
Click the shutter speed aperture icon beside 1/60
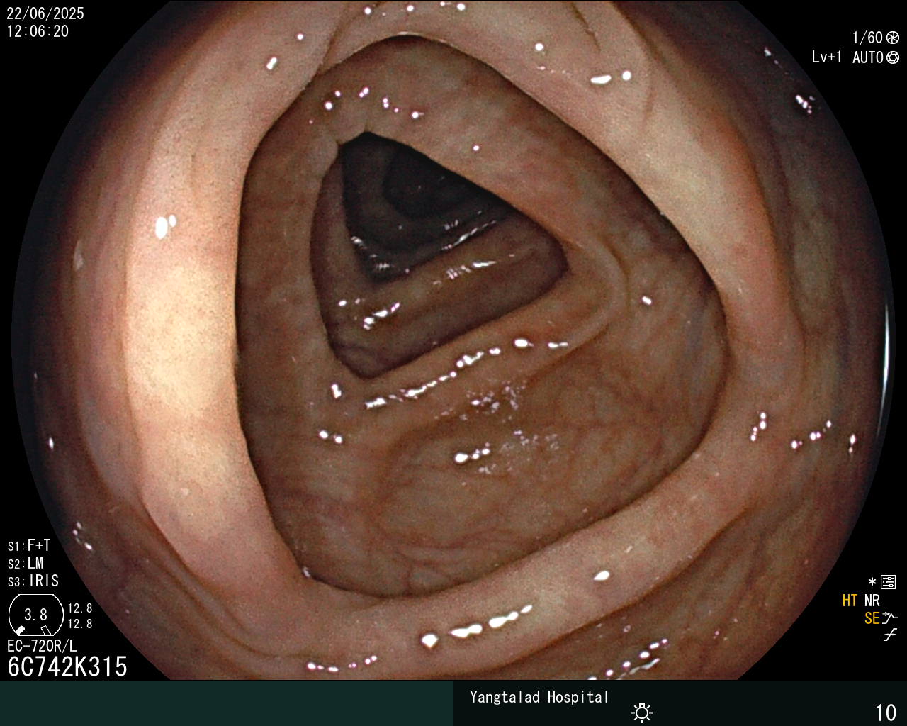pos(893,38)
